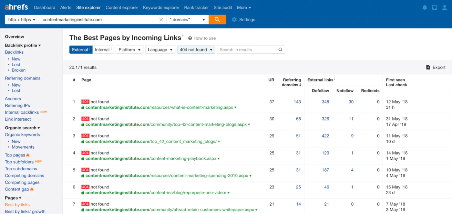Open Organic keywords in the sidebar
Screen dimensions: 452x214
coord(22,135)
